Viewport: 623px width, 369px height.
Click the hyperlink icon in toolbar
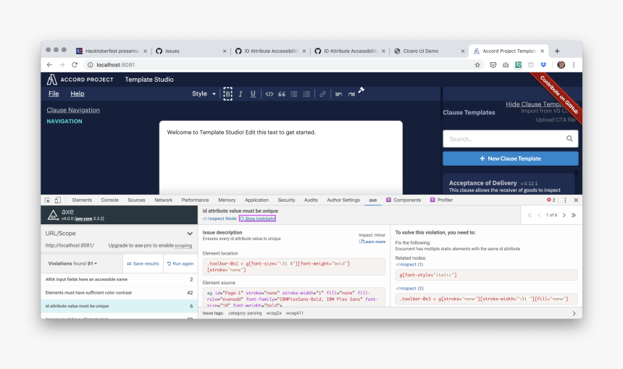tap(323, 94)
